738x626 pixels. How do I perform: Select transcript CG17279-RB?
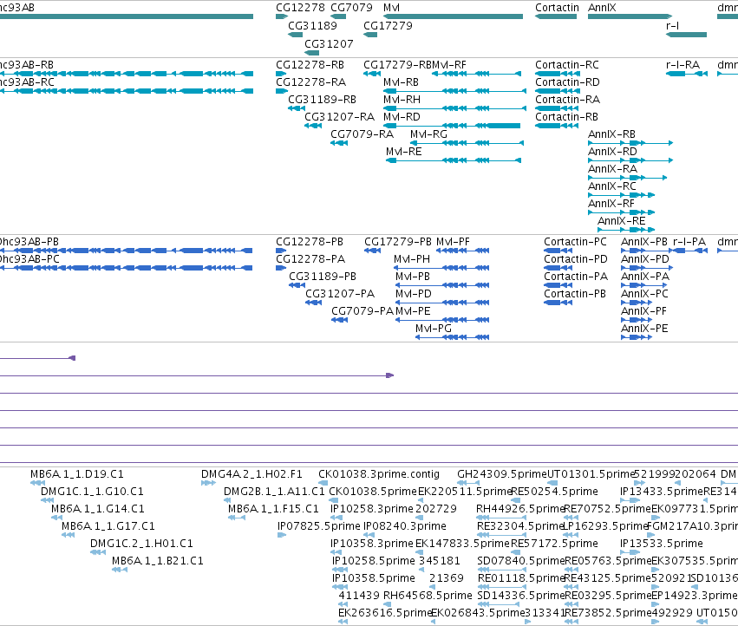click(372, 74)
